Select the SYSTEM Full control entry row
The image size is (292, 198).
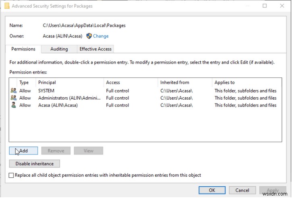121,91
